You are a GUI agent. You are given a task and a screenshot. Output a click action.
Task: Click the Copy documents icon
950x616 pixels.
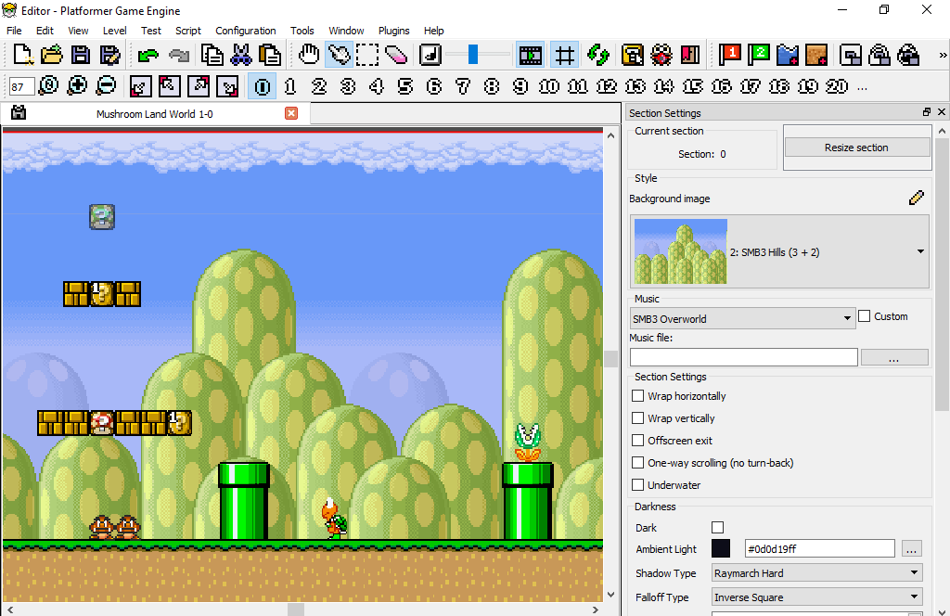click(212, 55)
